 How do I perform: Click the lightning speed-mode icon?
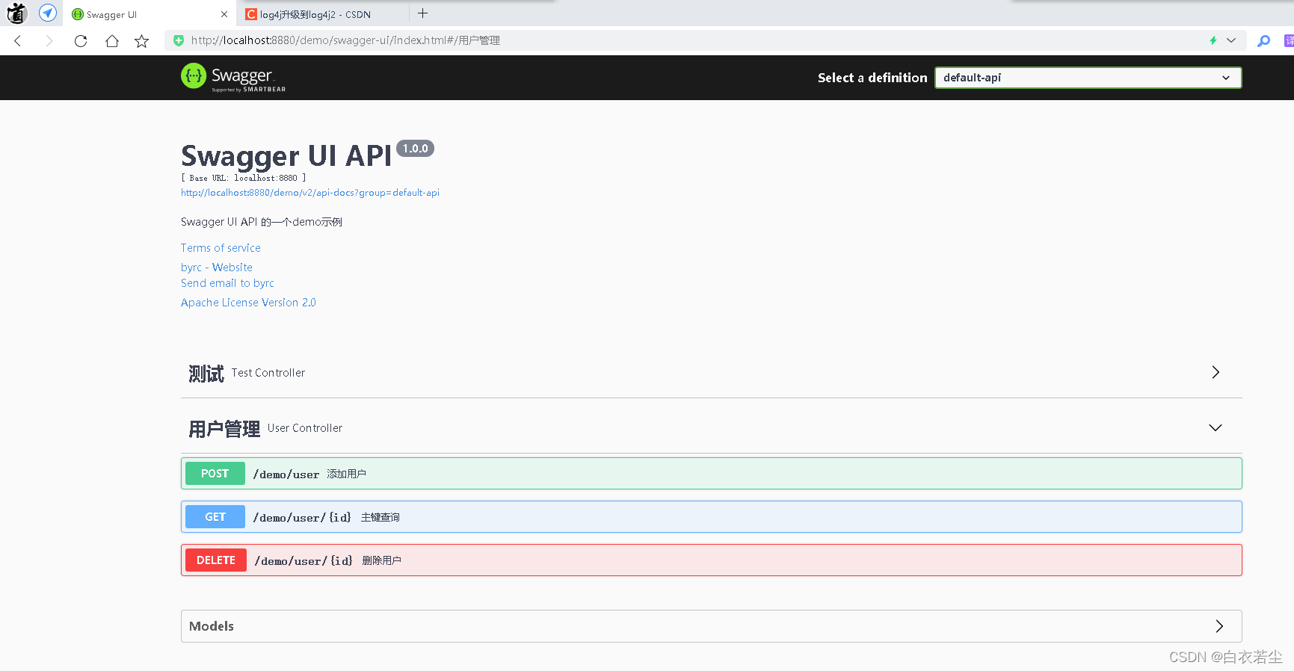pos(1213,40)
